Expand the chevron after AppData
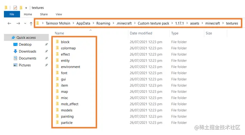Image resolution: width=245 pixels, height=135 pixels. pyautogui.click(x=93, y=23)
